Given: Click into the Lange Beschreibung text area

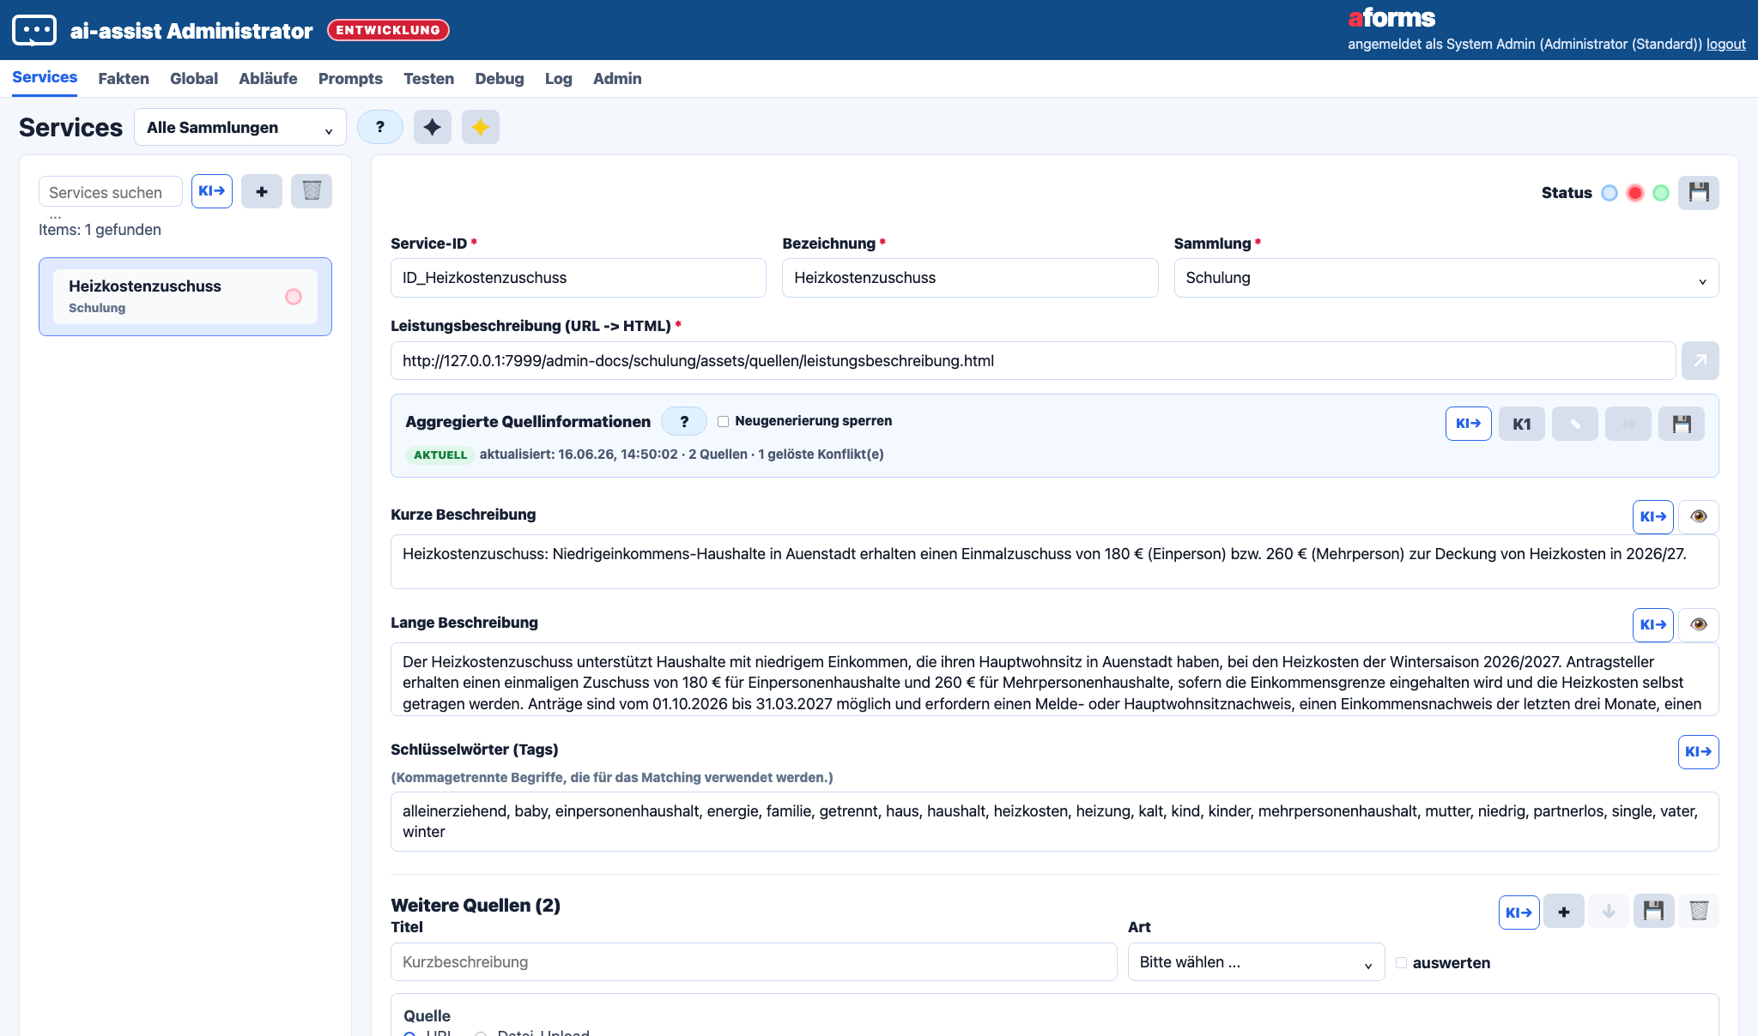Looking at the screenshot, I should [x=1054, y=679].
